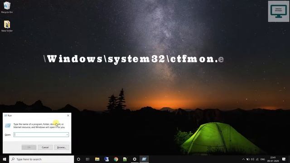Screen dimensions: 290x163
Task: Open the Windows Start menu
Action: pos(5,159)
